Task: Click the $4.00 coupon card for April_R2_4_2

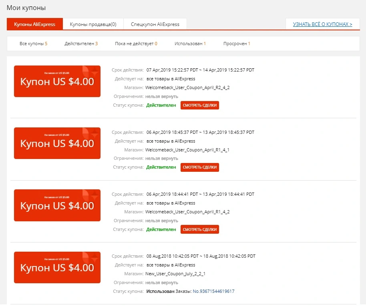Action: 57,81
